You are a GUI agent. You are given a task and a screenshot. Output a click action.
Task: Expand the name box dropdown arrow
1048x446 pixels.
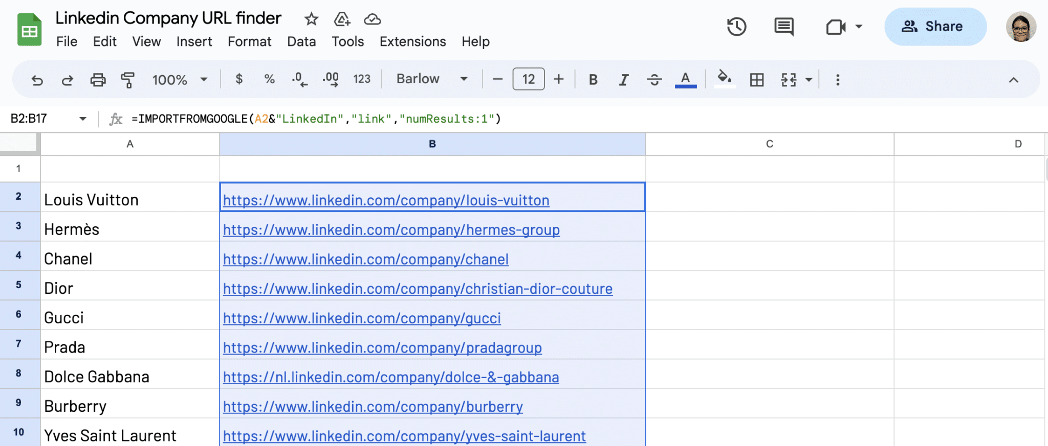pos(82,119)
